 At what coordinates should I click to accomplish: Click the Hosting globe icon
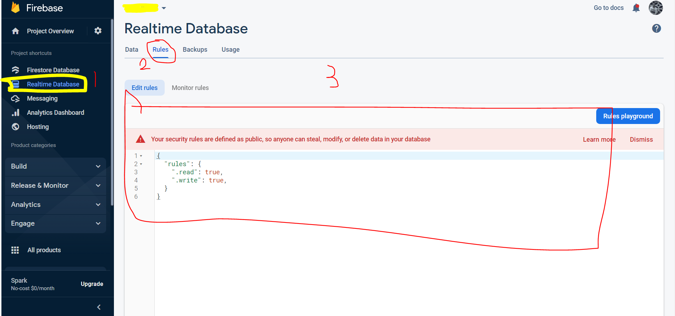[15, 126]
